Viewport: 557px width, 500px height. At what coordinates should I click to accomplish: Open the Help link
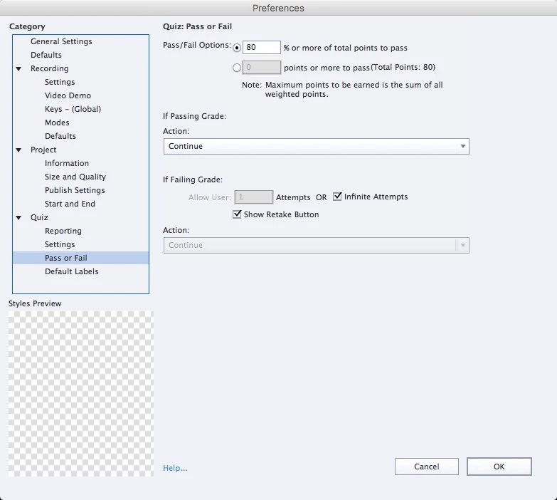[x=175, y=468]
